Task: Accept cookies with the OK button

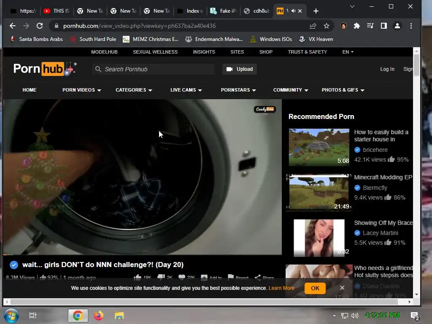Action: point(315,288)
